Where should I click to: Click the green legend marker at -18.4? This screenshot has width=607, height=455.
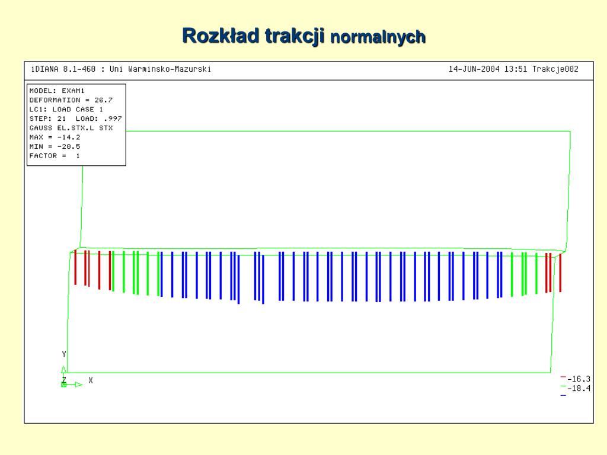click(x=563, y=386)
